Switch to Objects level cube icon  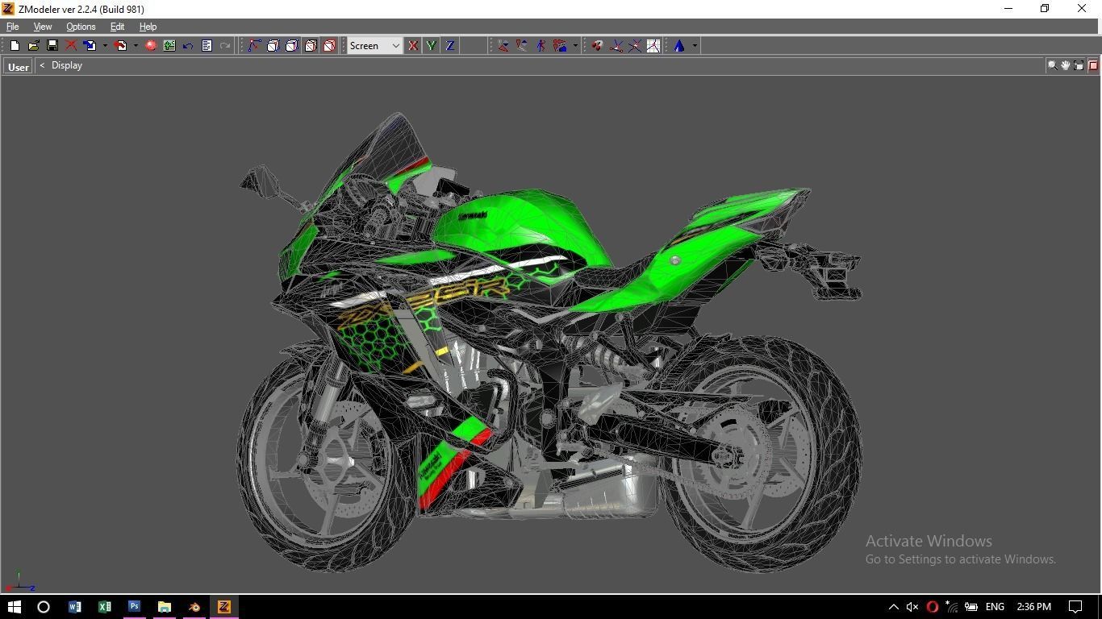[x=311, y=46]
